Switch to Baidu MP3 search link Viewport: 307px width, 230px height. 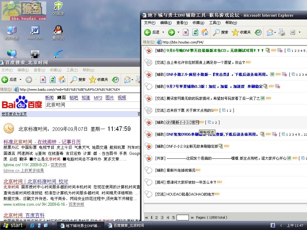pos(98,98)
